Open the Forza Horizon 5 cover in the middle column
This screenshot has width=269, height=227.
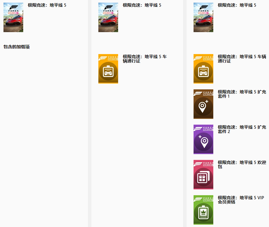pyautogui.click(x=108, y=17)
